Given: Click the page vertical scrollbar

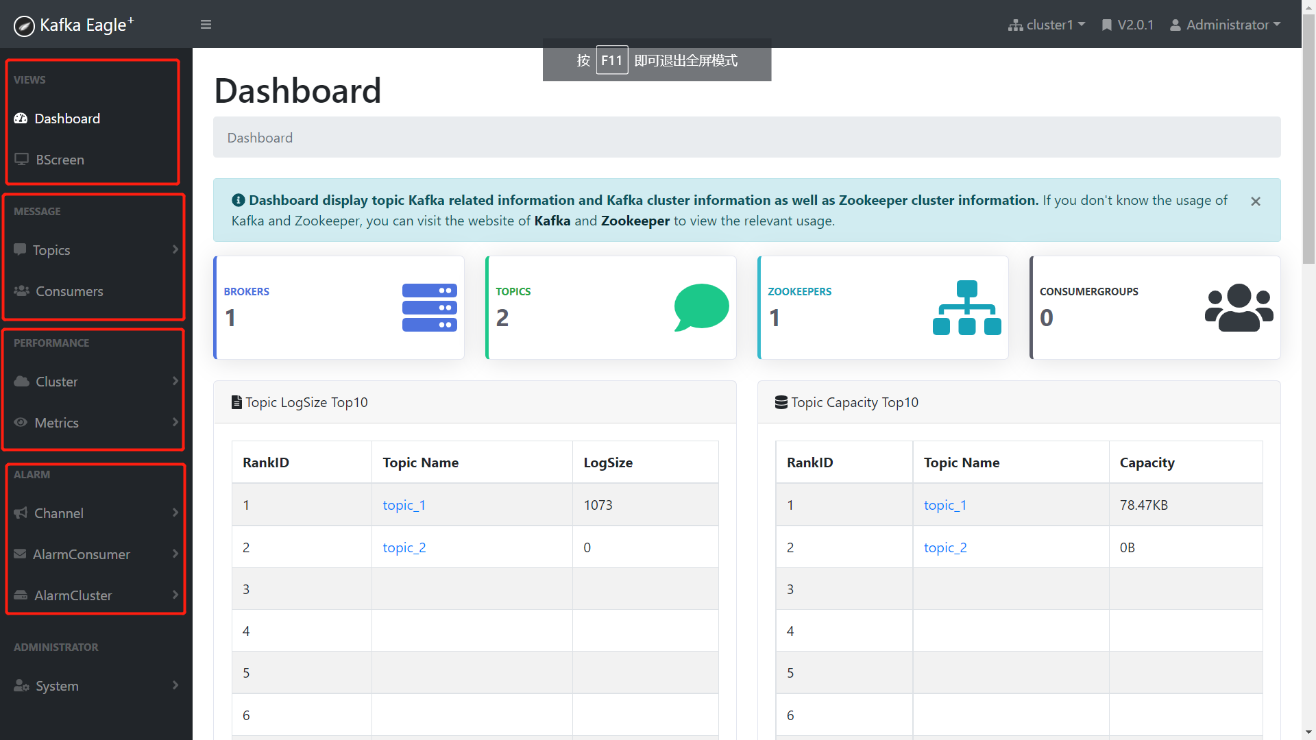Looking at the screenshot, I should 1308,137.
